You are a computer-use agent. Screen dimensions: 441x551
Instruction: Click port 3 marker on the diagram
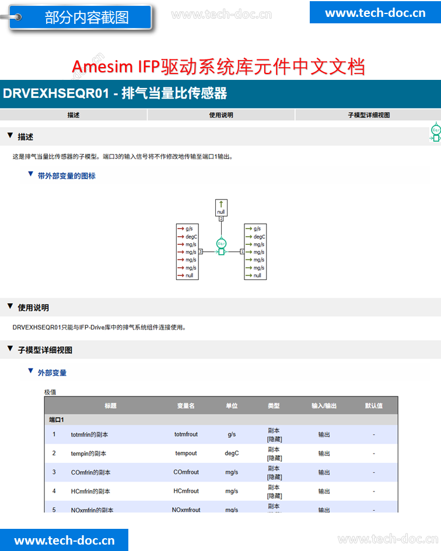pyautogui.click(x=201, y=252)
